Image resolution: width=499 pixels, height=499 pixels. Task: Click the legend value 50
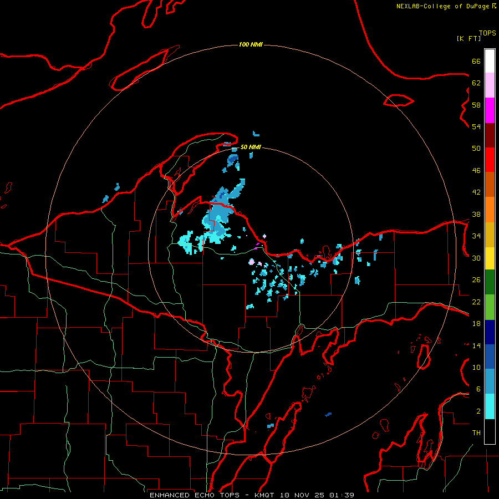(x=476, y=149)
